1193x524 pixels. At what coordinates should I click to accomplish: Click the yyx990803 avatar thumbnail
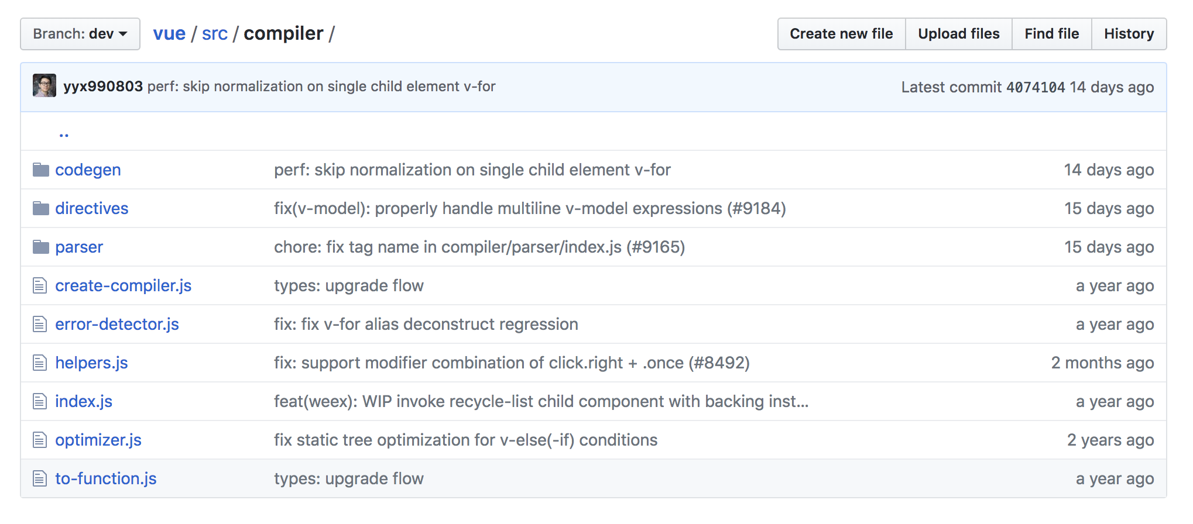(x=44, y=86)
